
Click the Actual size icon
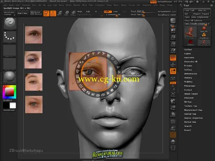click(173, 44)
